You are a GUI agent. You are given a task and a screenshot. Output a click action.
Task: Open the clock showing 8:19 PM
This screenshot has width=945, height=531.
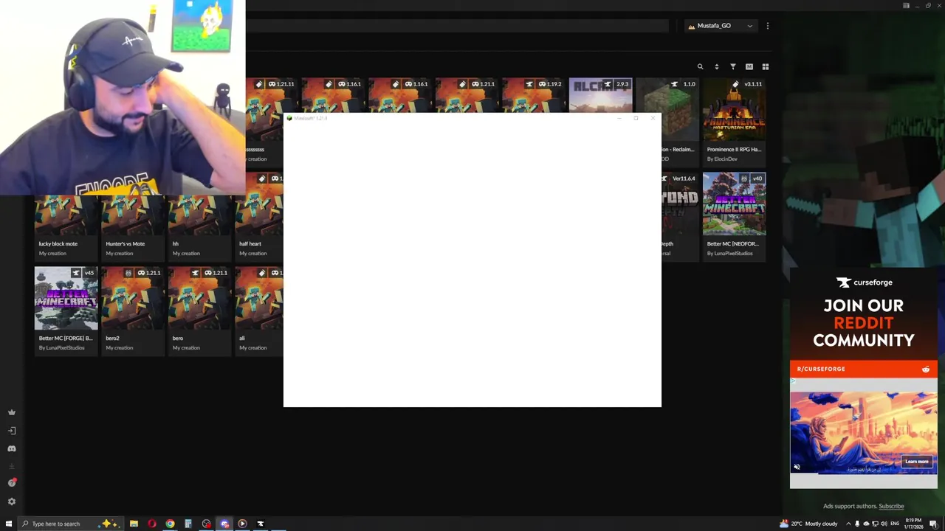(915, 524)
